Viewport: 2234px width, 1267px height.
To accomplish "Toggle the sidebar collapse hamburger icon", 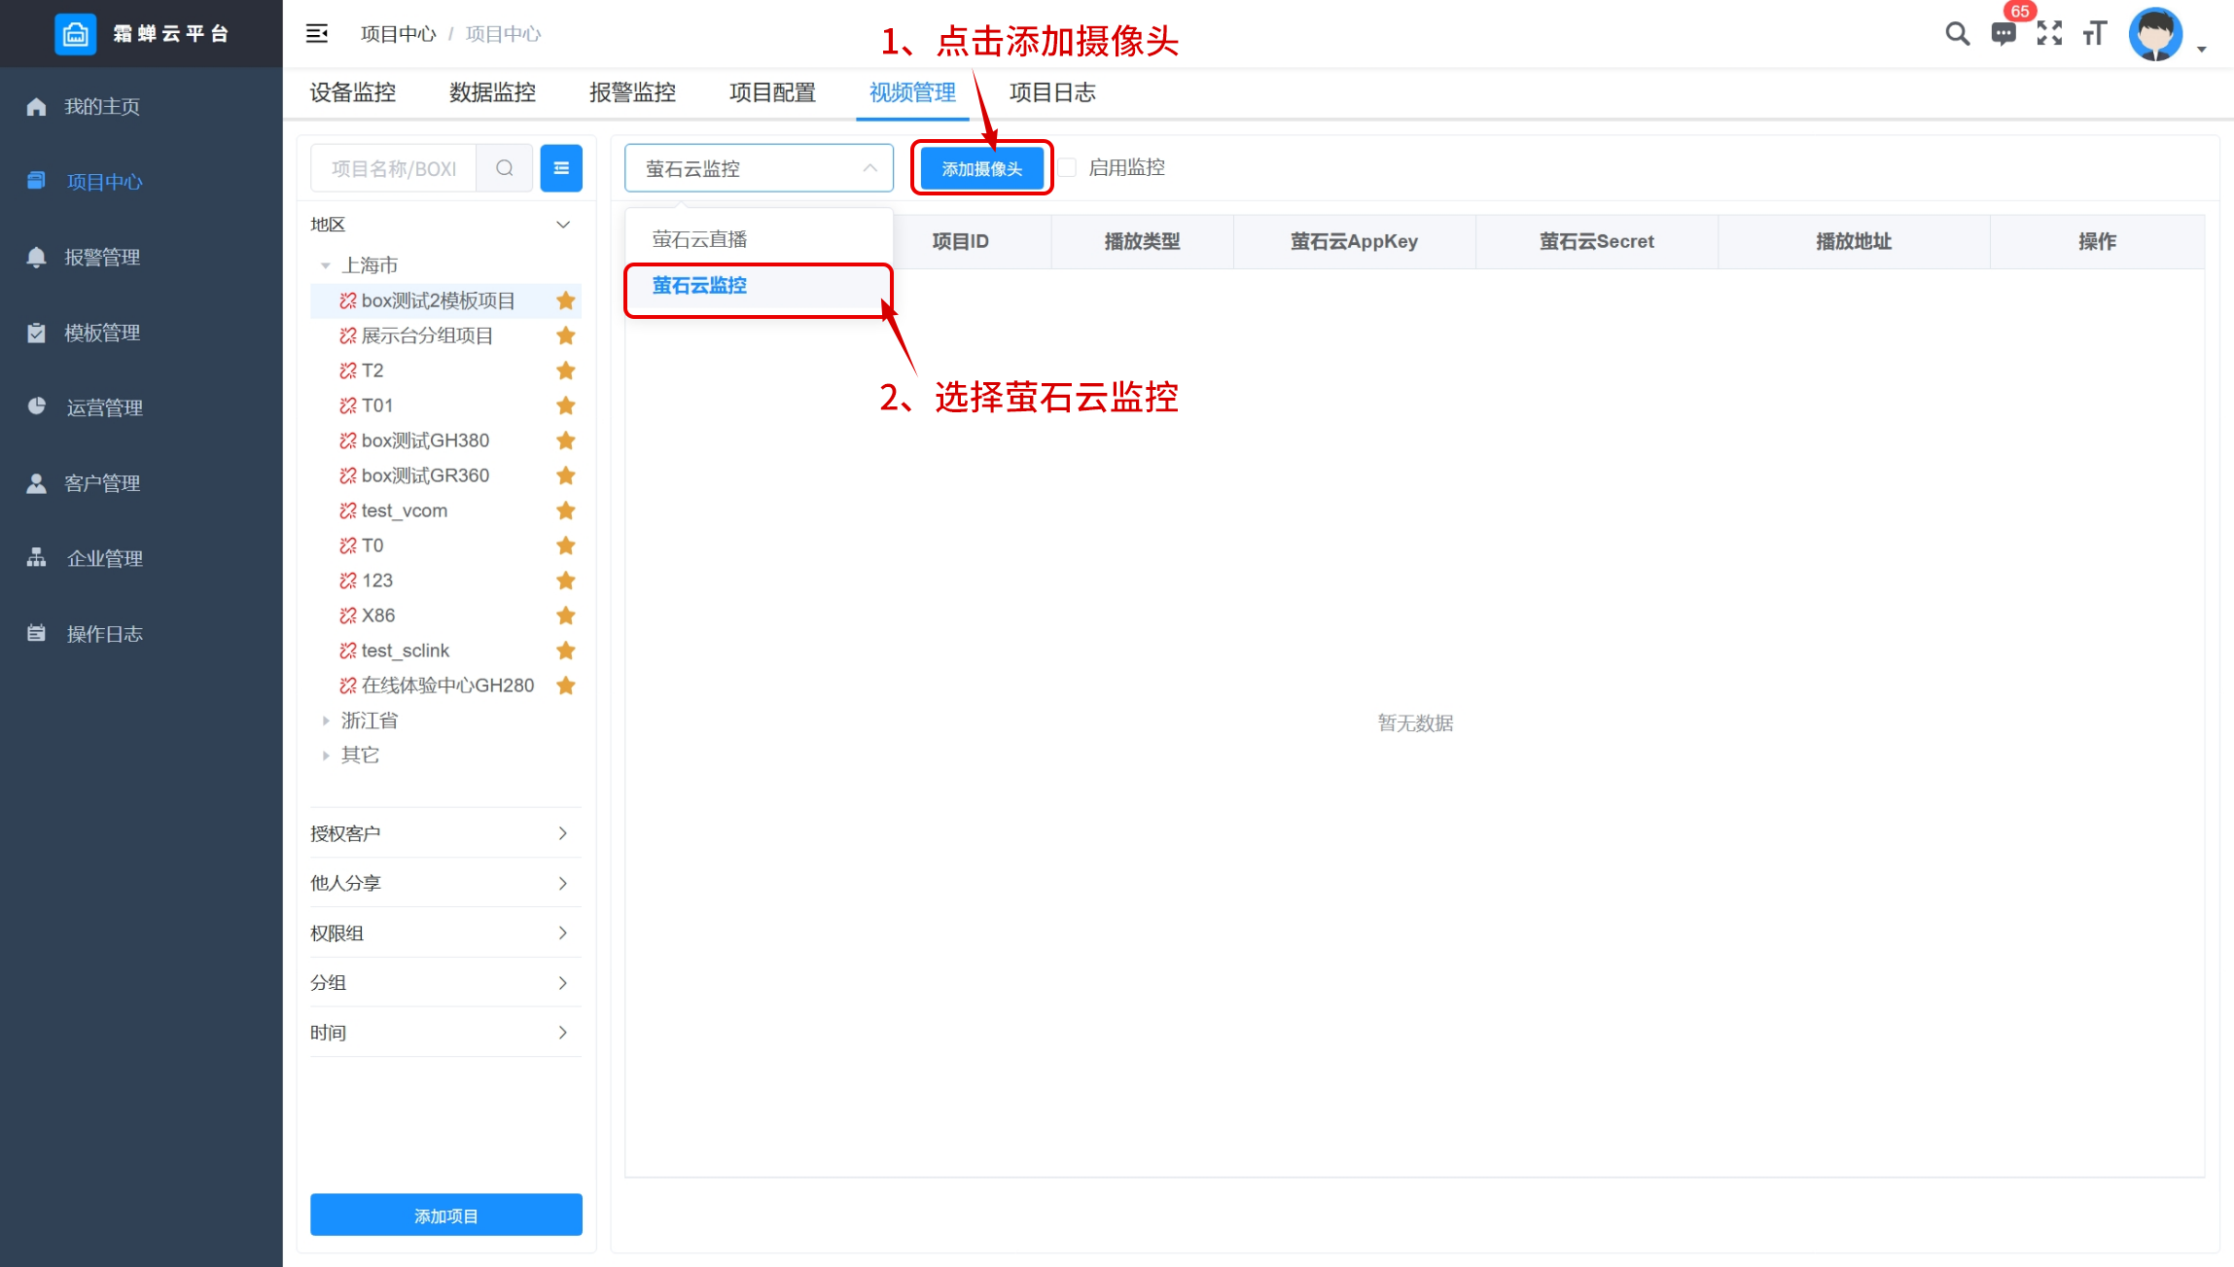I will pyautogui.click(x=317, y=34).
